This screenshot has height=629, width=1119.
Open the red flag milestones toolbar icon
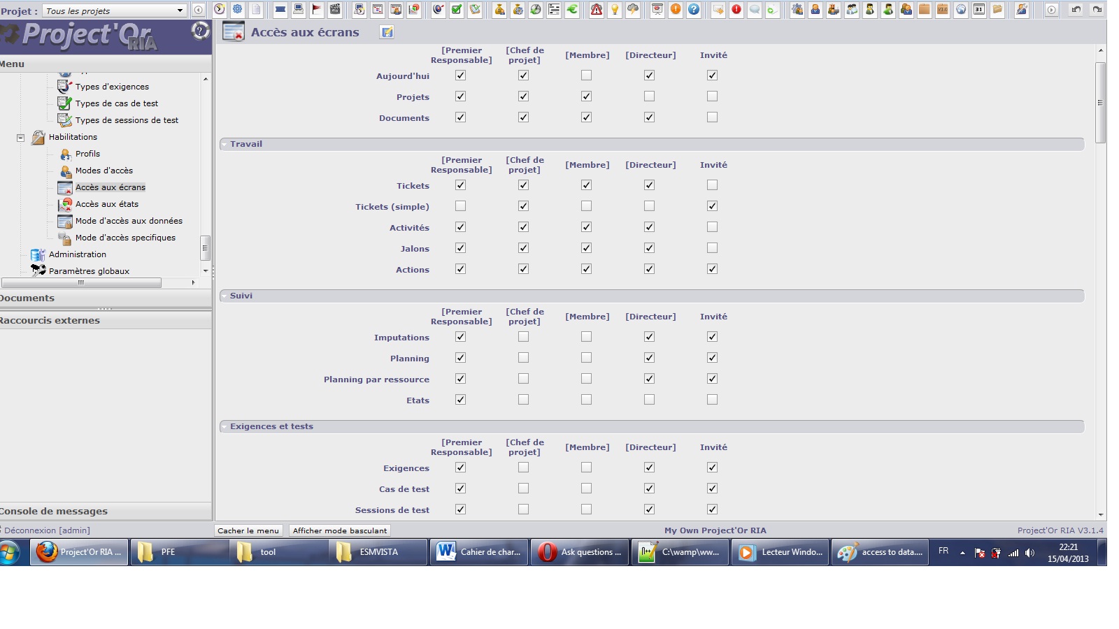click(317, 10)
